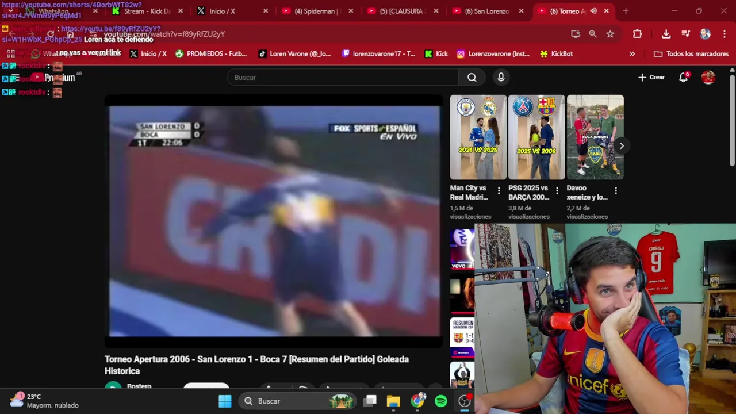Viewport: 736px width, 414px height.
Task: Open the Kick bookmark
Action: coord(436,54)
